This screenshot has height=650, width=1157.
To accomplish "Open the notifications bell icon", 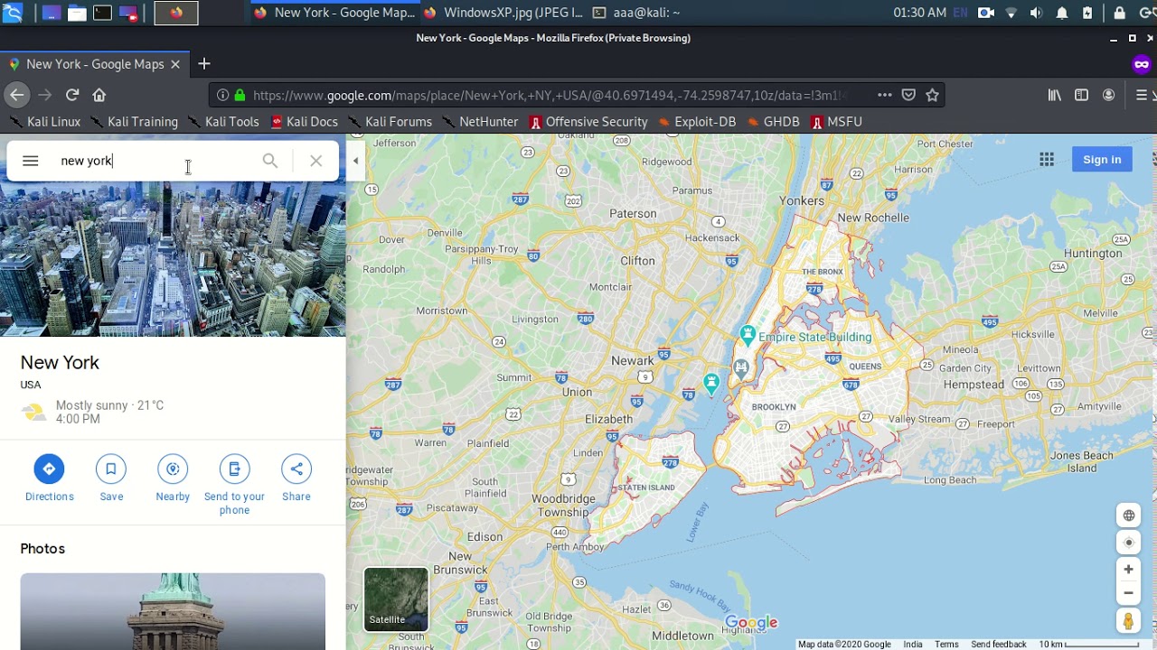I will point(1062,13).
